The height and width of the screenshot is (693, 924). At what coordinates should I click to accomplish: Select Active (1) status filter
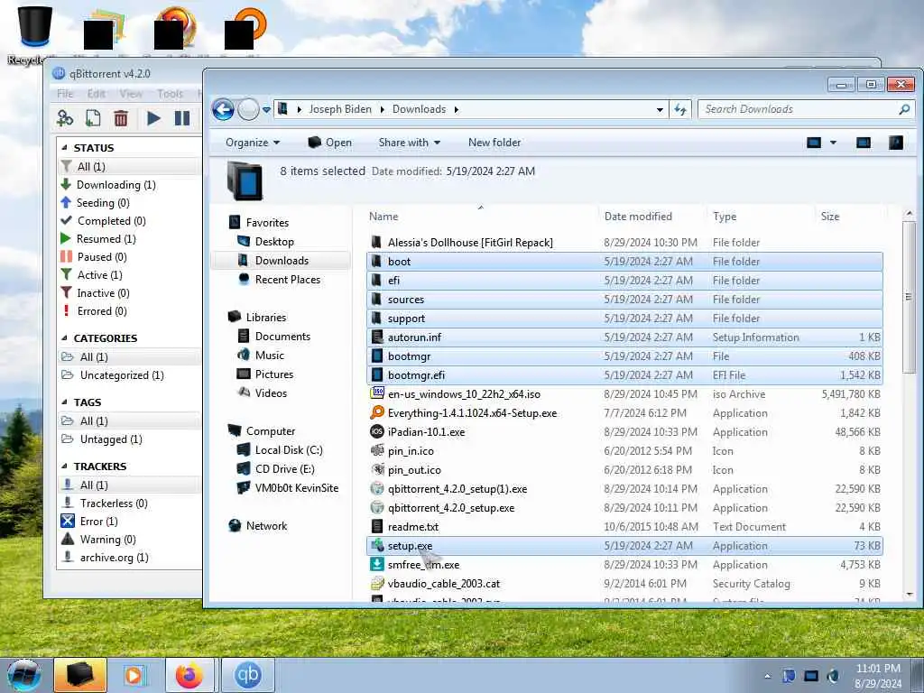[99, 275]
